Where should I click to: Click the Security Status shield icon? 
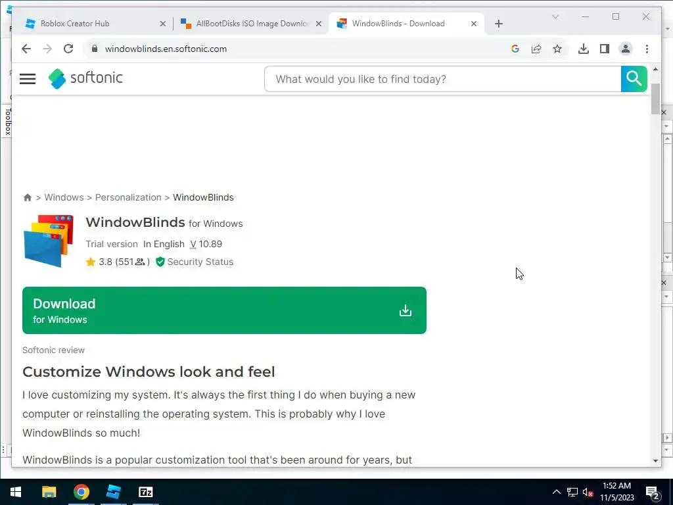coord(160,262)
